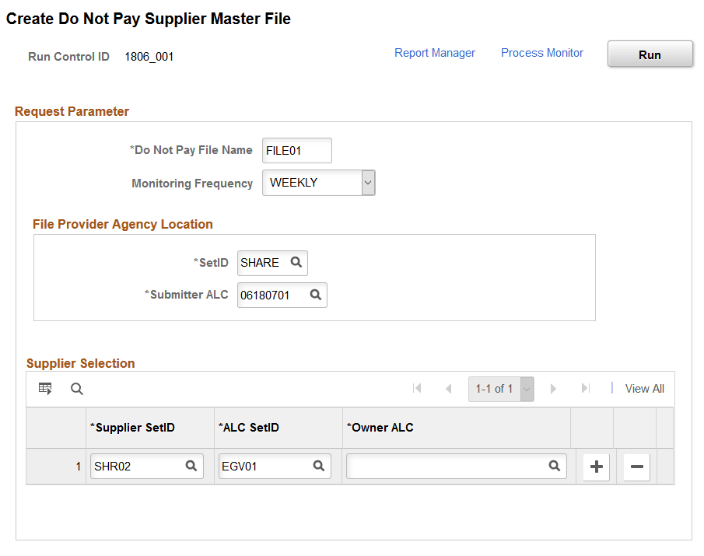Delete row 1 with minus icon

coord(636,467)
